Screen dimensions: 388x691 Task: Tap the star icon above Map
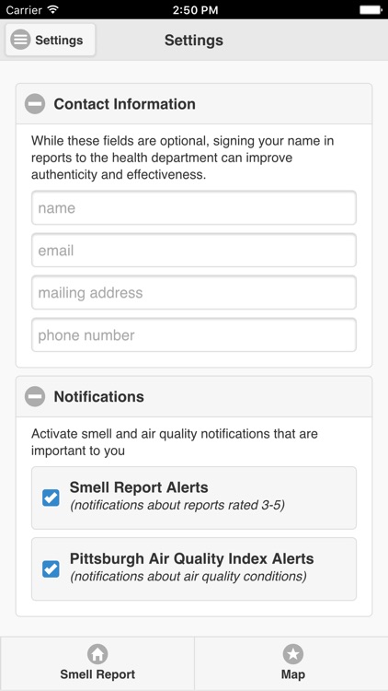coord(293,653)
